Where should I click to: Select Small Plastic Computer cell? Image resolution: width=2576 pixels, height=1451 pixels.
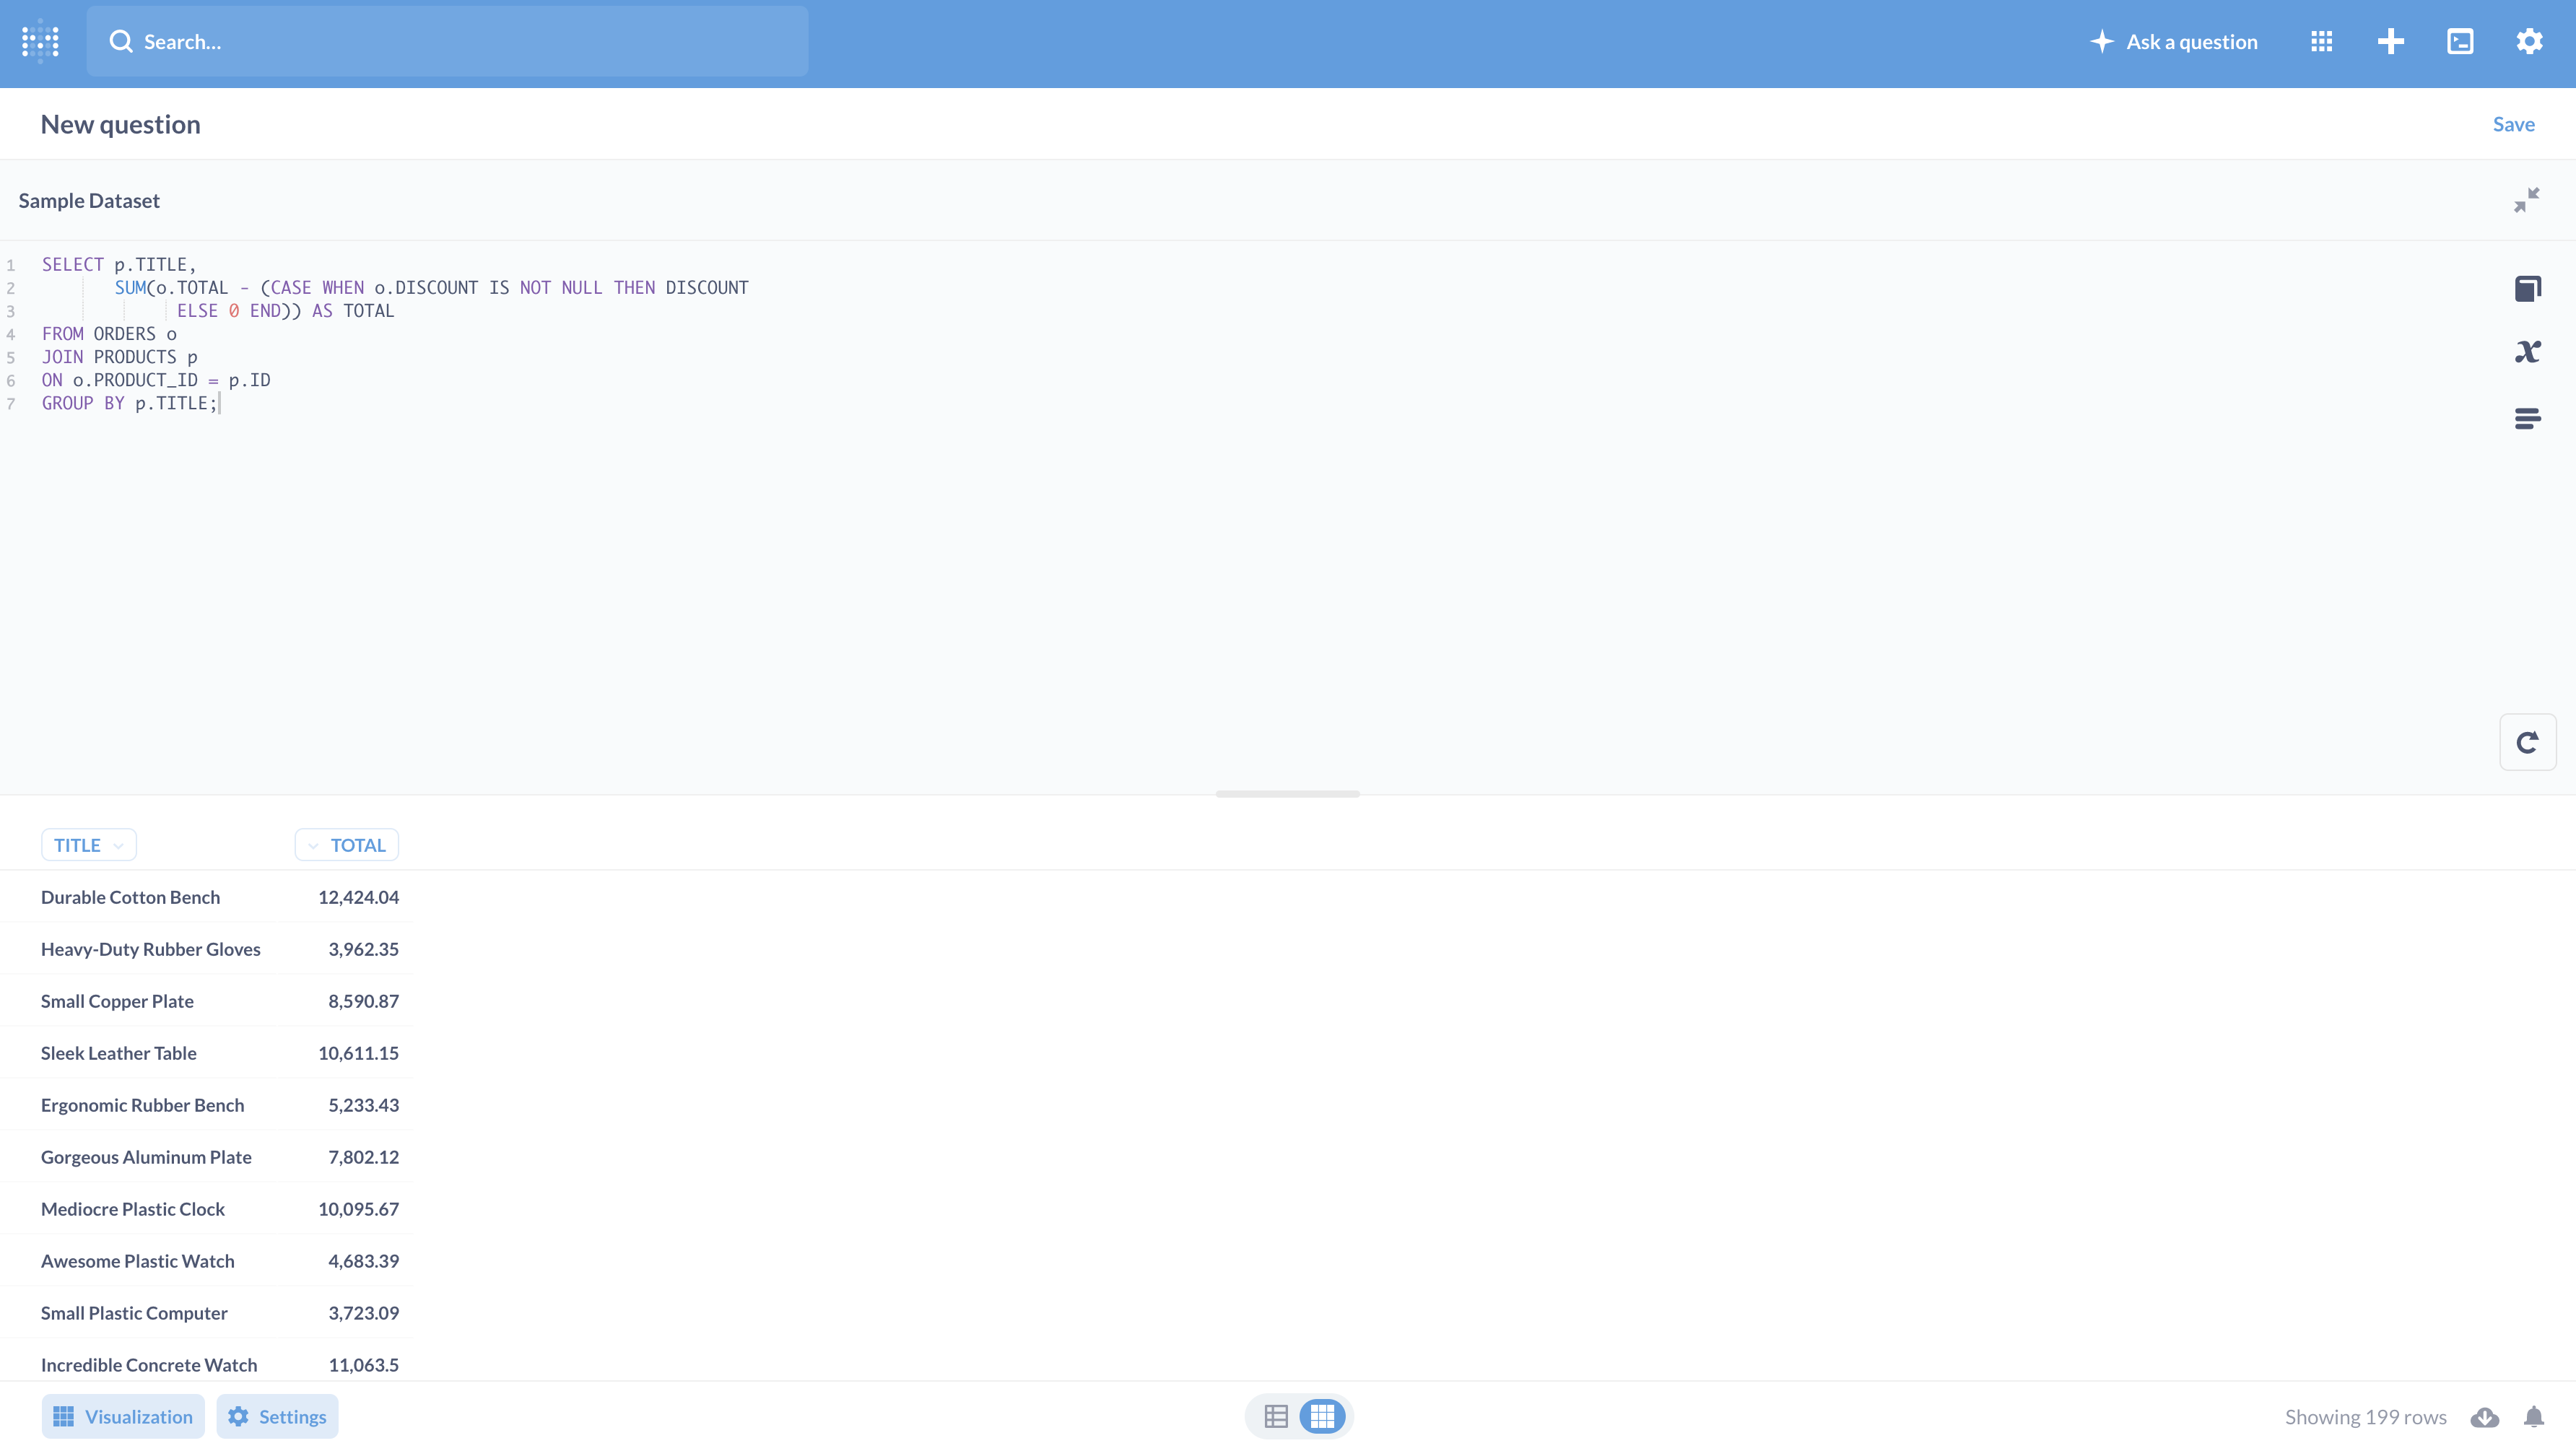pyautogui.click(x=134, y=1313)
